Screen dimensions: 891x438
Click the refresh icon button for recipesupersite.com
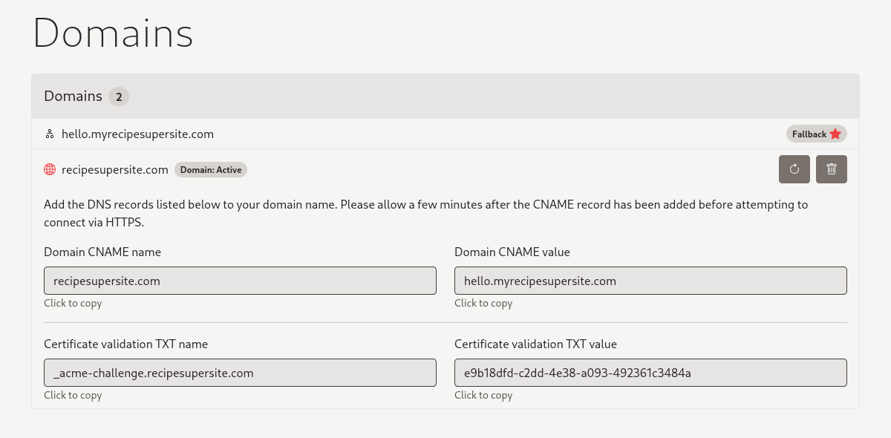pos(794,169)
